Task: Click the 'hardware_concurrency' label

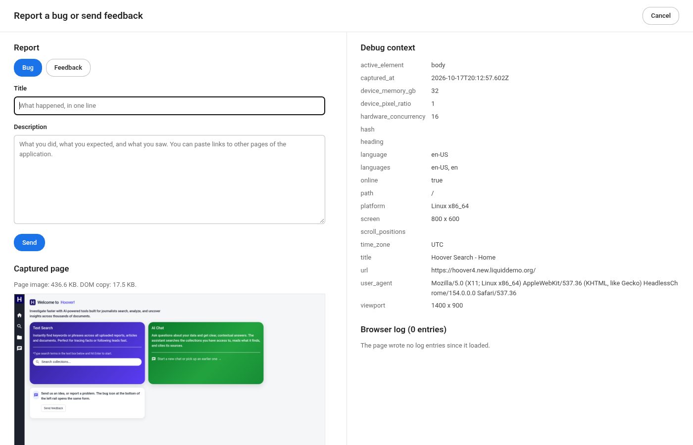Action: pyautogui.click(x=393, y=117)
